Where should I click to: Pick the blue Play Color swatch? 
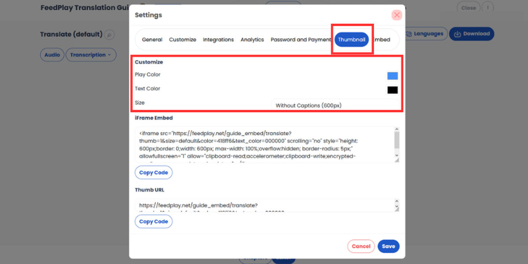(x=392, y=76)
